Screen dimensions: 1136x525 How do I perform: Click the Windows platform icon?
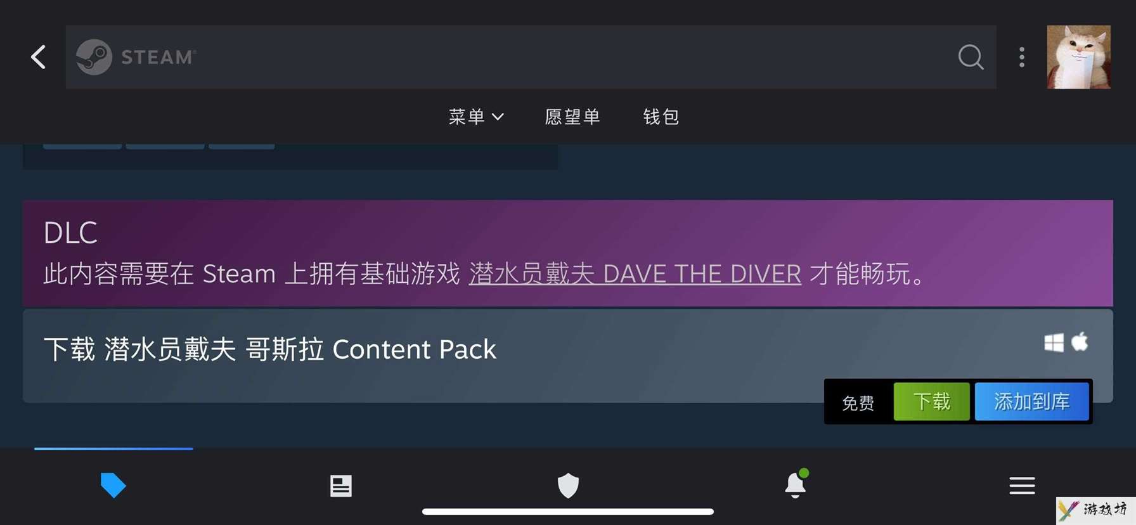pos(1054,343)
